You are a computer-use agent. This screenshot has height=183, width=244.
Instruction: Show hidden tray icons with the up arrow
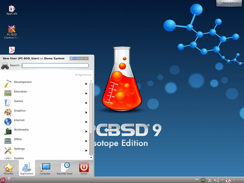tap(222, 180)
